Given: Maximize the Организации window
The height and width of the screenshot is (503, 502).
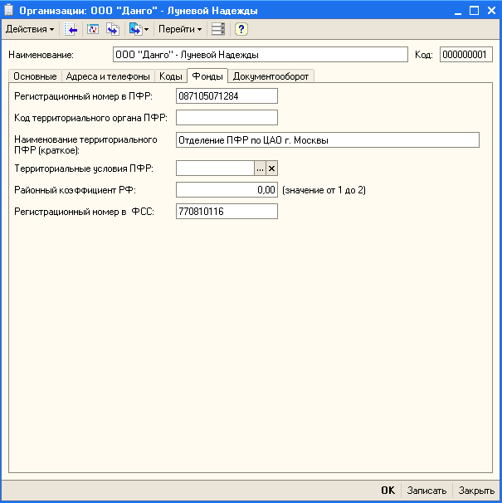Looking at the screenshot, I should [x=474, y=11].
